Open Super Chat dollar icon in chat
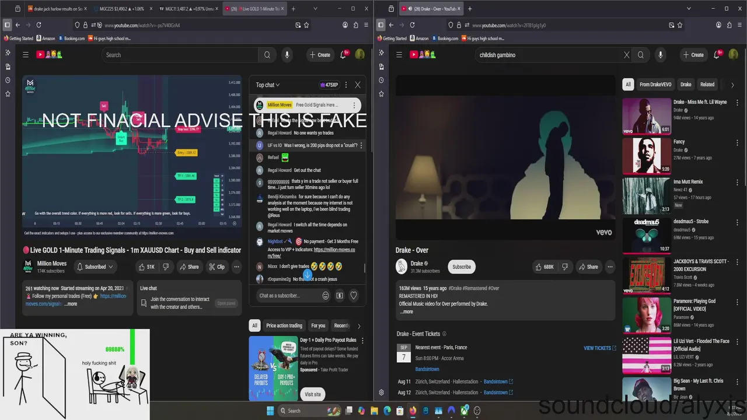 click(x=340, y=296)
